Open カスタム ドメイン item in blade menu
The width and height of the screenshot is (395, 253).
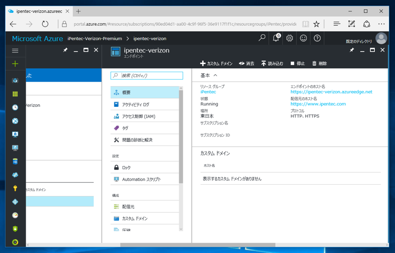pyautogui.click(x=145, y=218)
